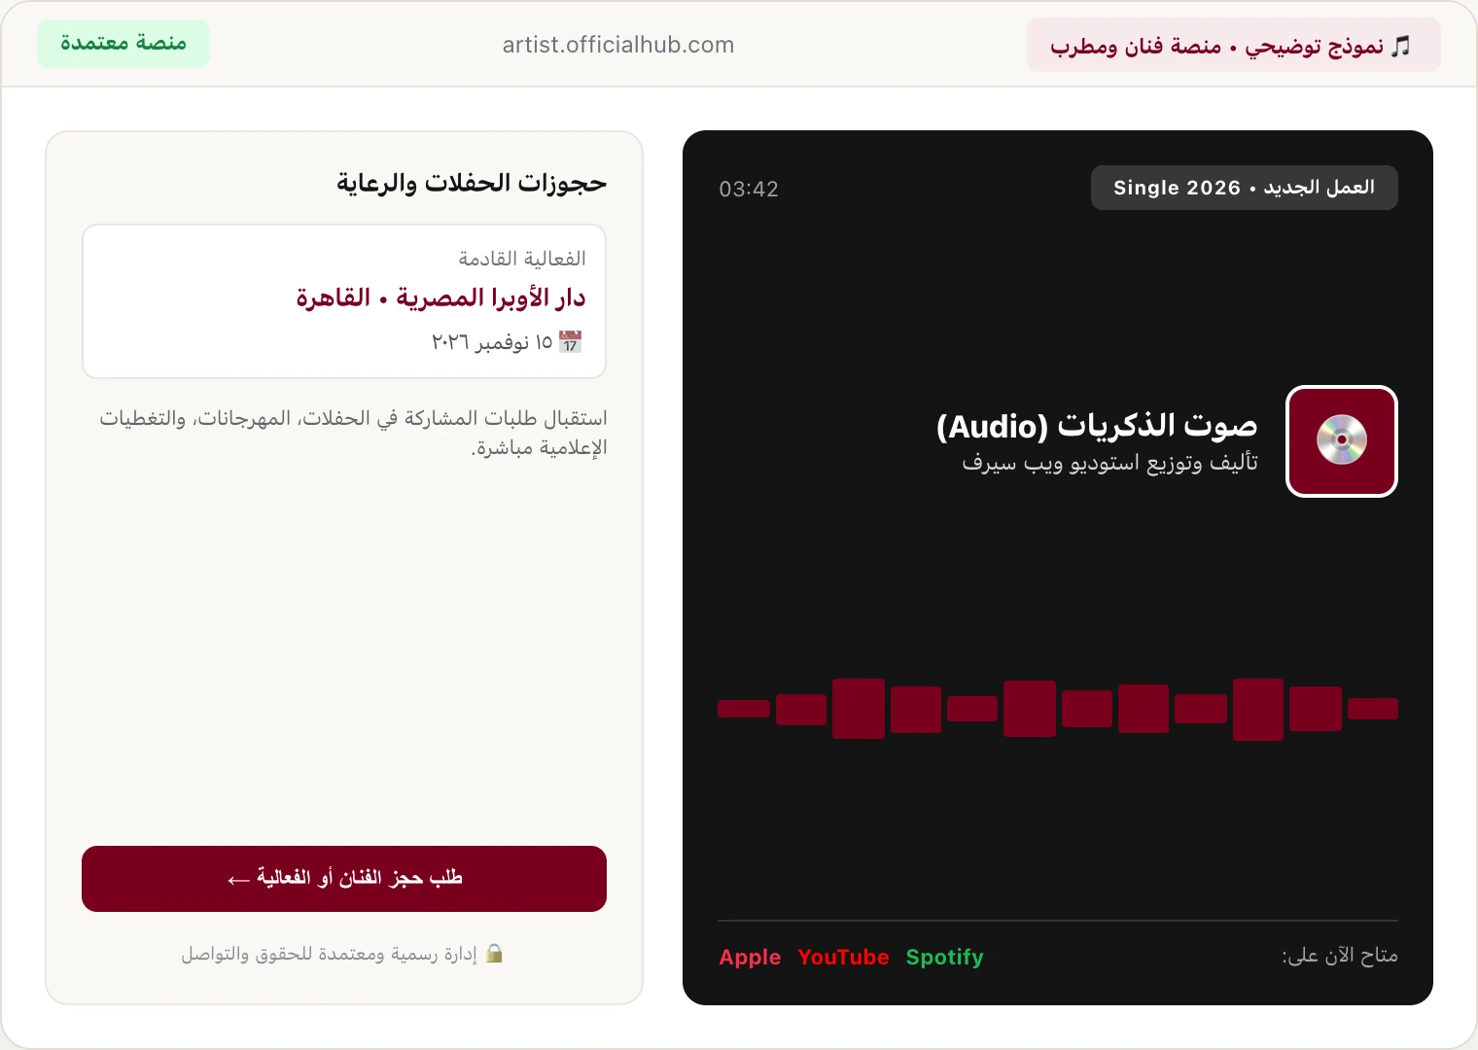
Task: Click the Single 2026 العمل الجديد tag
Action: 1245,188
